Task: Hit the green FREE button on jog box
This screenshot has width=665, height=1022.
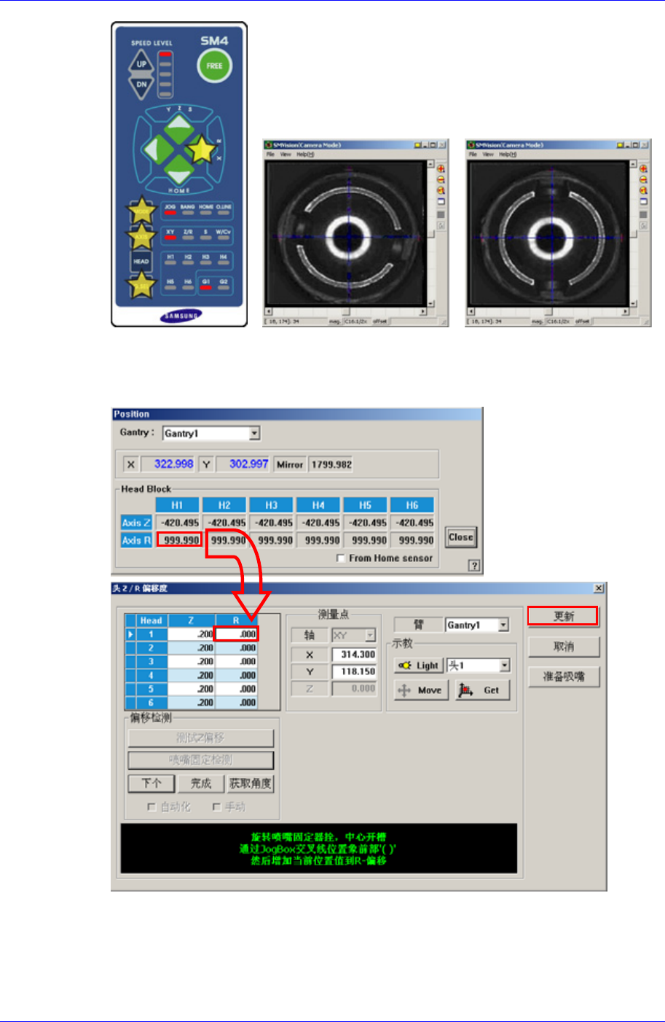Action: tap(214, 66)
